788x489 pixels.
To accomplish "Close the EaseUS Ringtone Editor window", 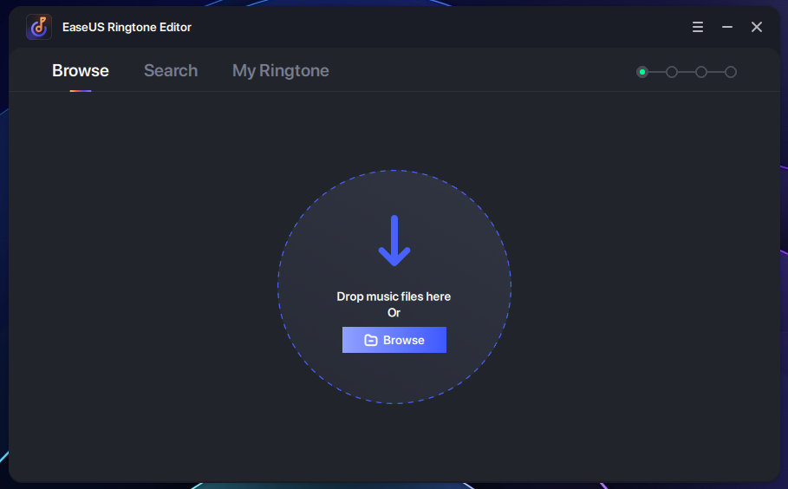I will point(757,27).
